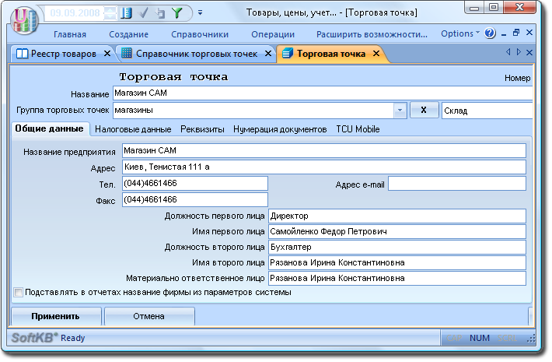Toggle Подставлять в отчетах название фирмы checkbox
Viewport: 552px width, 362px height.
click(x=18, y=292)
